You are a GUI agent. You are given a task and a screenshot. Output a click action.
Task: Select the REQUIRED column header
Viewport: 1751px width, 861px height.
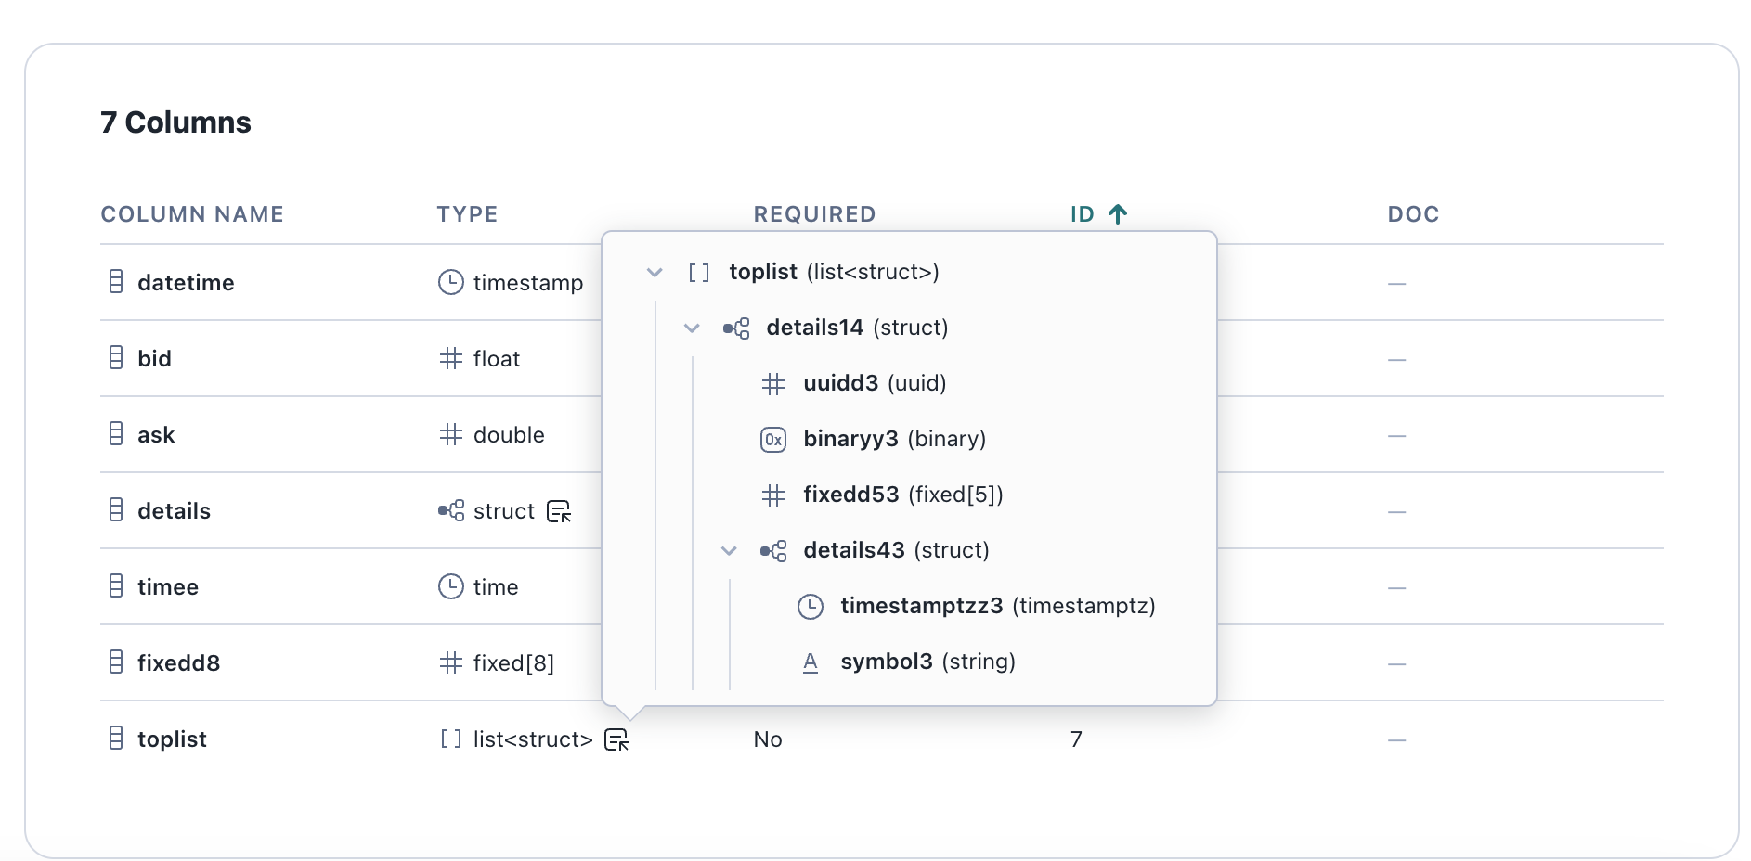click(x=814, y=213)
